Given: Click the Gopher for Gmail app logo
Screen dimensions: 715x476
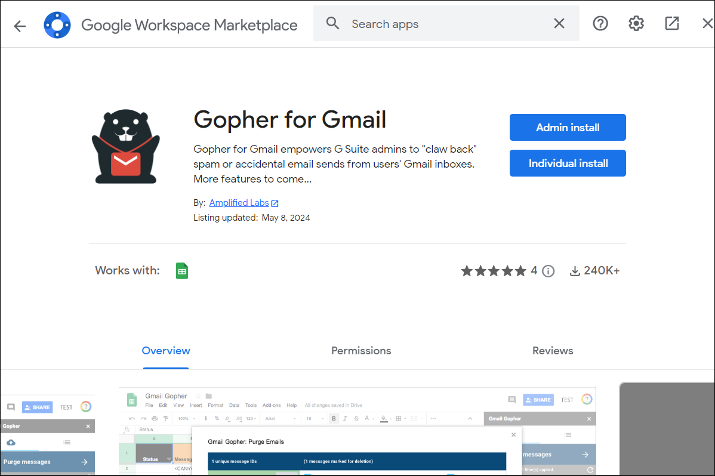Looking at the screenshot, I should pyautogui.click(x=126, y=146).
